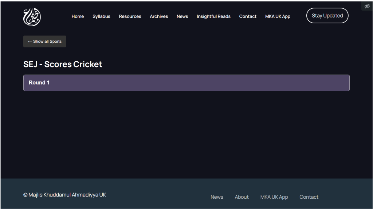Go to Home in the top navigation

coord(78,16)
